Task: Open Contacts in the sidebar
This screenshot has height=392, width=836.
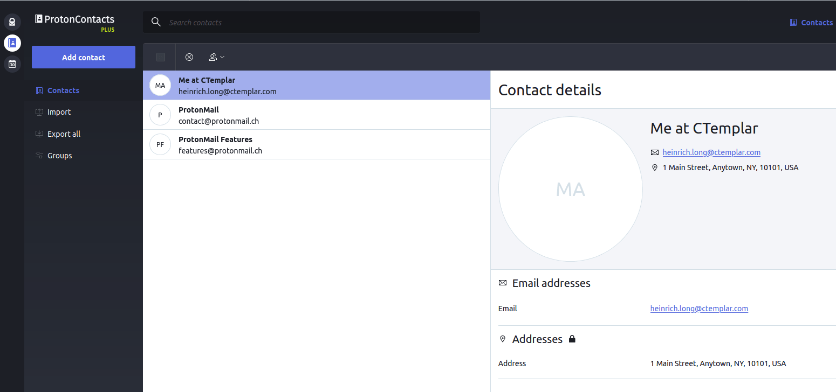Action: (x=84, y=90)
